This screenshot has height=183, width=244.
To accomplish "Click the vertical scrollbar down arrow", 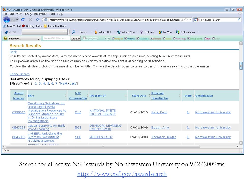I will tap(241, 143).
